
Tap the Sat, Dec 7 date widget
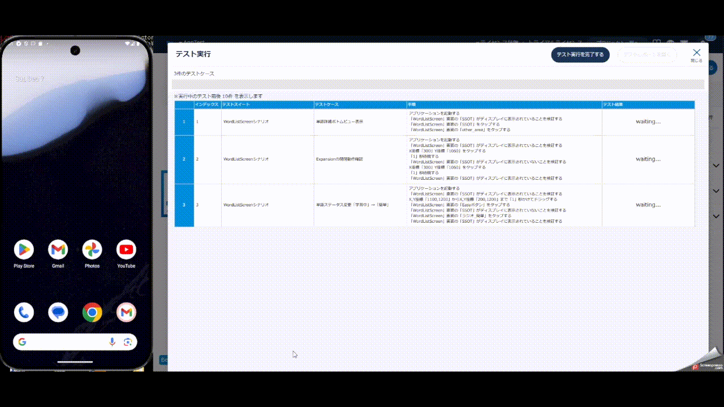(x=29, y=79)
